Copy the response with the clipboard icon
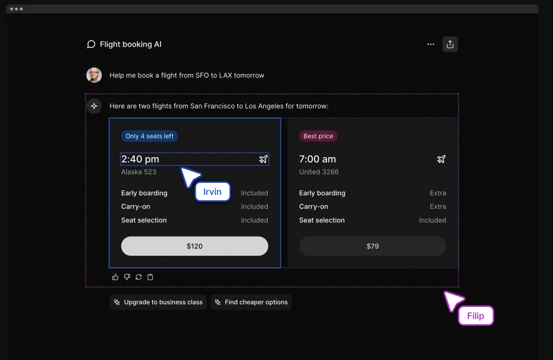 coord(150,277)
